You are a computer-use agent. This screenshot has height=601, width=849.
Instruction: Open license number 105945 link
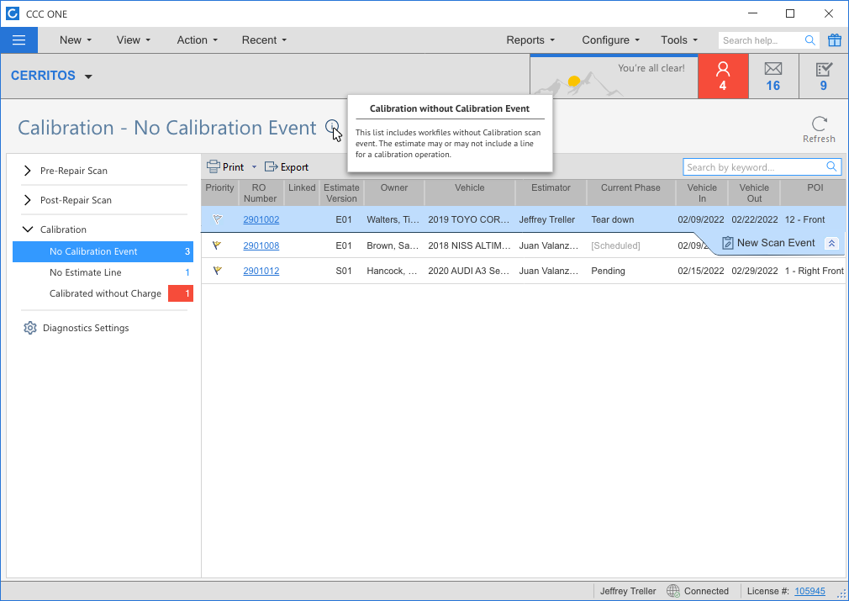(809, 591)
